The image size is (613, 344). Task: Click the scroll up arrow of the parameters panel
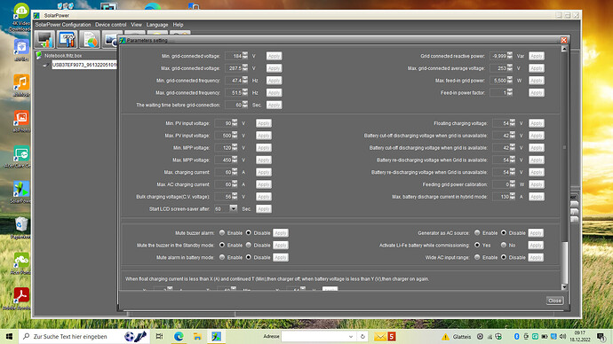[564, 49]
